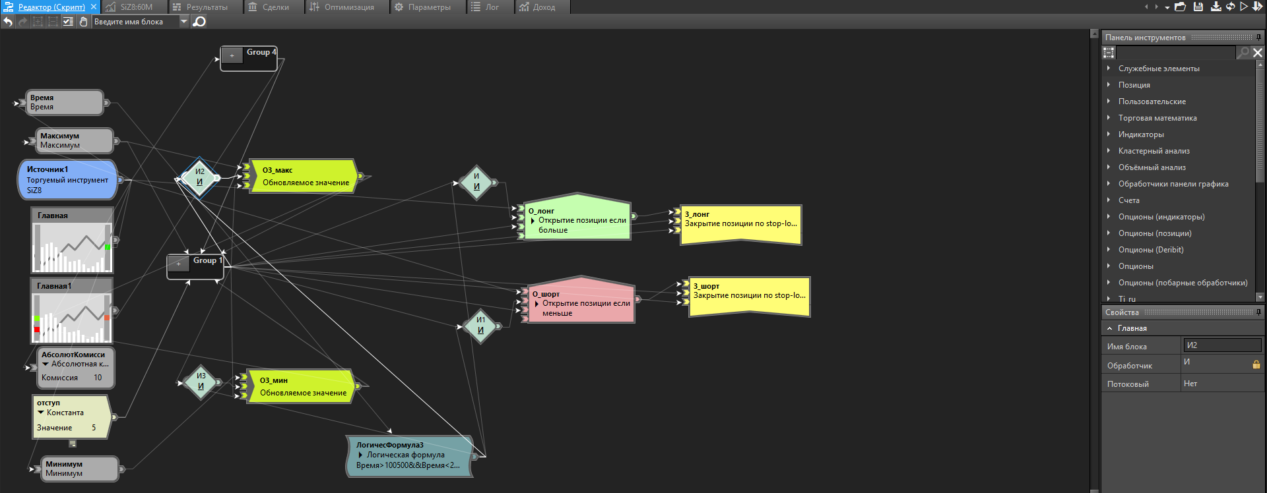
Task: Close the Редактор (Скрипт) tab
Action: coord(94,7)
